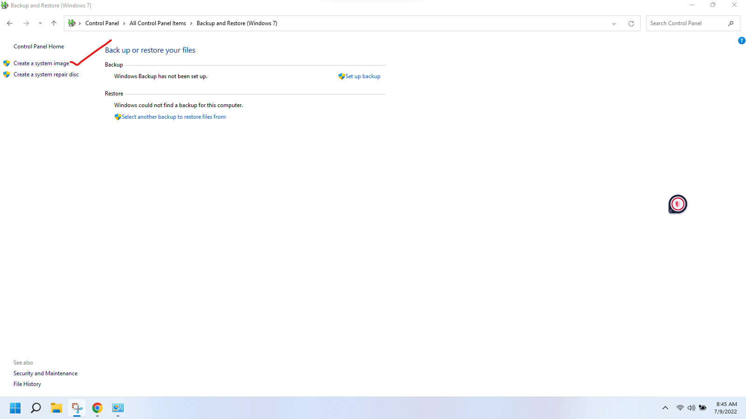Click the Forward navigation arrow

[x=26, y=23]
